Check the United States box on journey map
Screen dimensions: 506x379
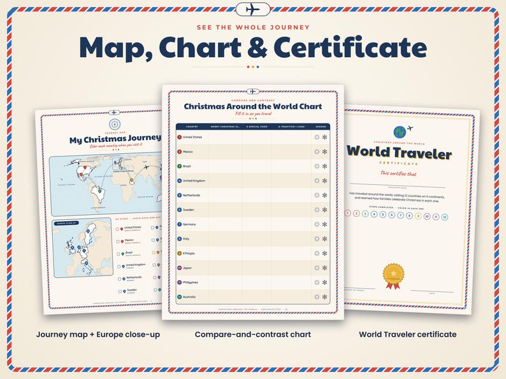pos(117,230)
